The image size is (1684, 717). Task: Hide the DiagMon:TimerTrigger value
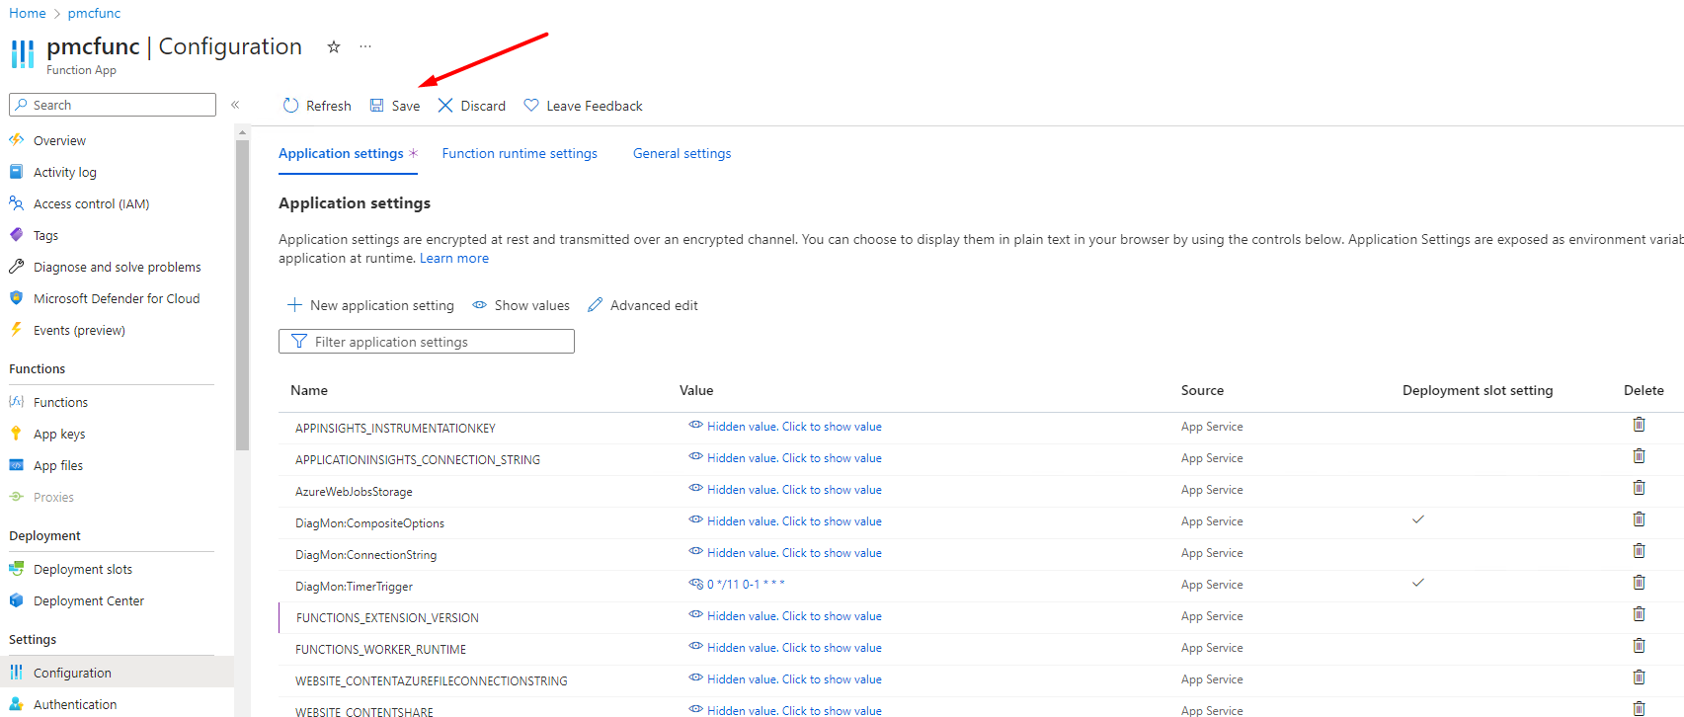tap(737, 585)
